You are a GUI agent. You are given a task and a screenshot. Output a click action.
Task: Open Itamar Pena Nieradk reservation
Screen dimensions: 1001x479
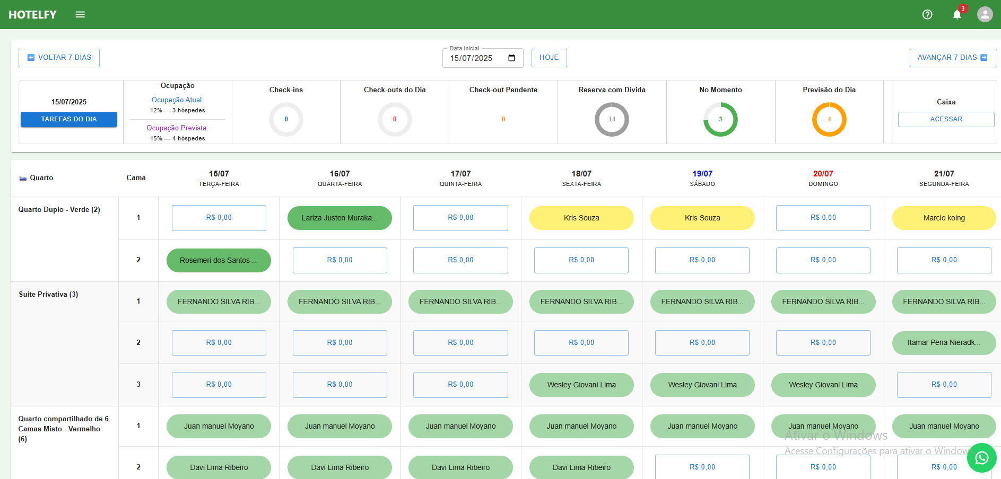tap(944, 343)
